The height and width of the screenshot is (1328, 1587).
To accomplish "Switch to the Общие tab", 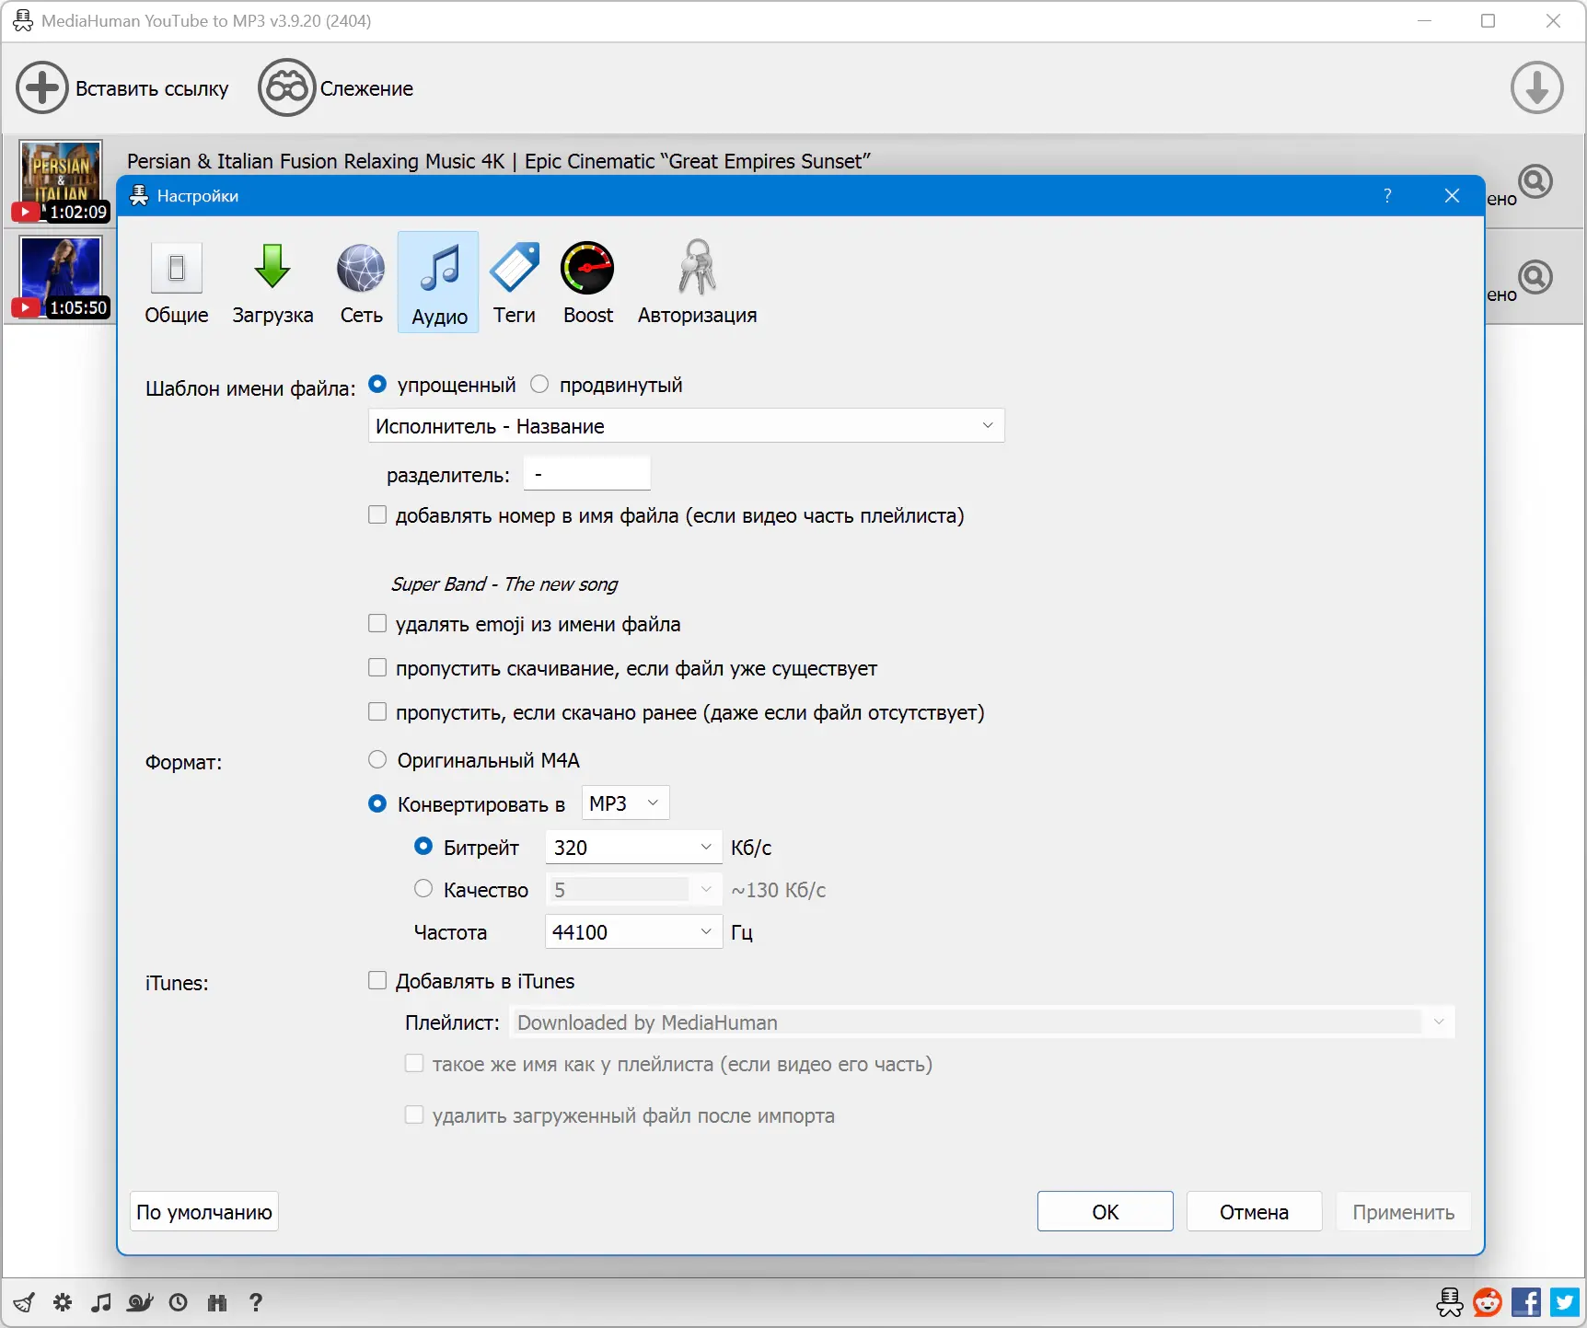I will 177,283.
